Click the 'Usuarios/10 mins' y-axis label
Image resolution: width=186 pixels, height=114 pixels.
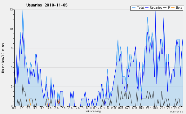click(3, 58)
